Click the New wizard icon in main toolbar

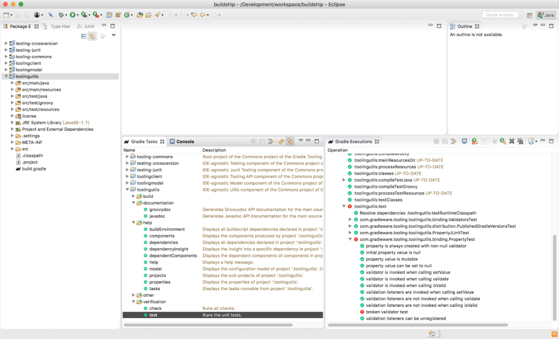point(7,15)
